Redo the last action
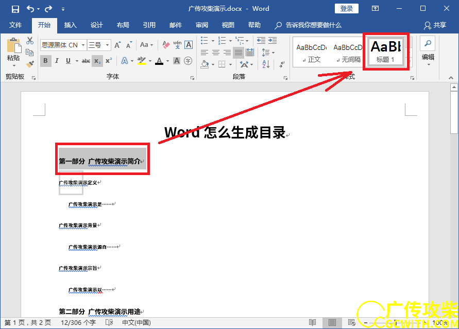This screenshot has height=329, width=459. pos(48,9)
